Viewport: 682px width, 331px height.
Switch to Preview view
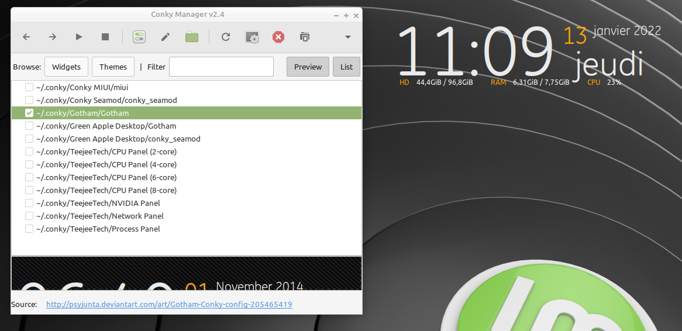(x=308, y=67)
